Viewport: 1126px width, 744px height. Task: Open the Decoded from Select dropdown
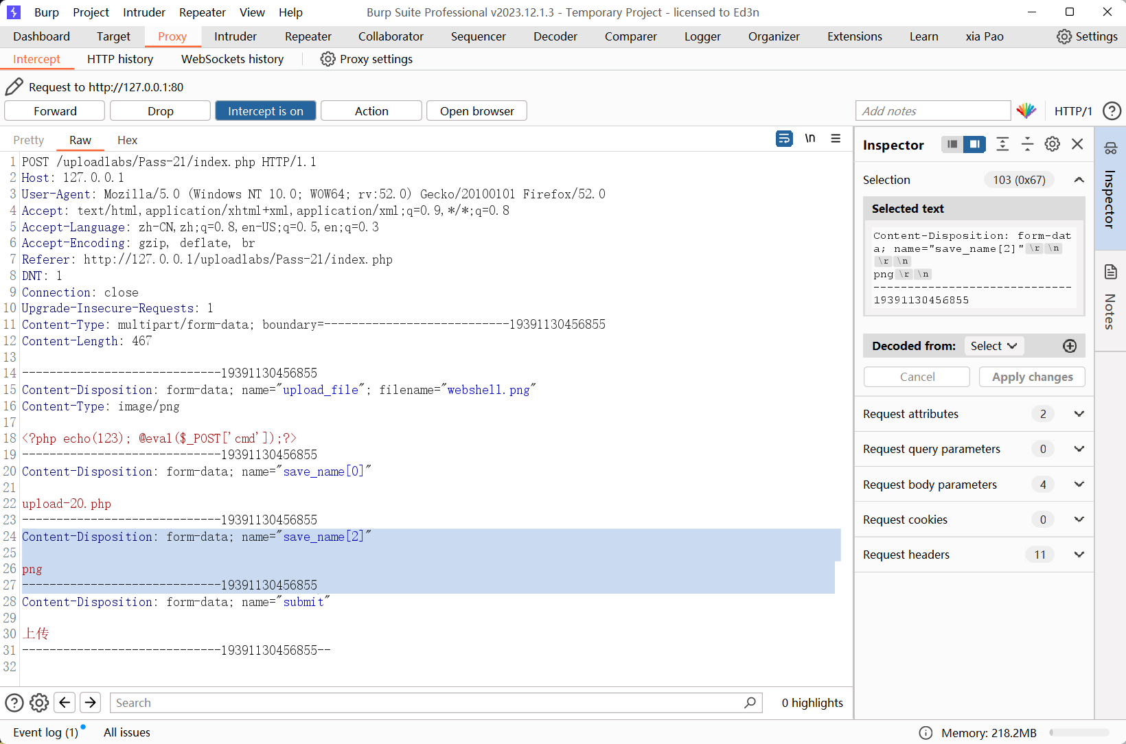pos(993,346)
